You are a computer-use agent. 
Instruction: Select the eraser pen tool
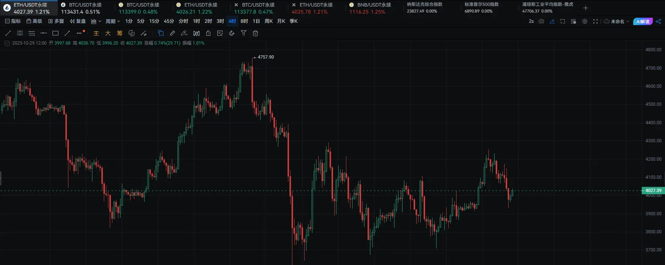[x=184, y=33]
